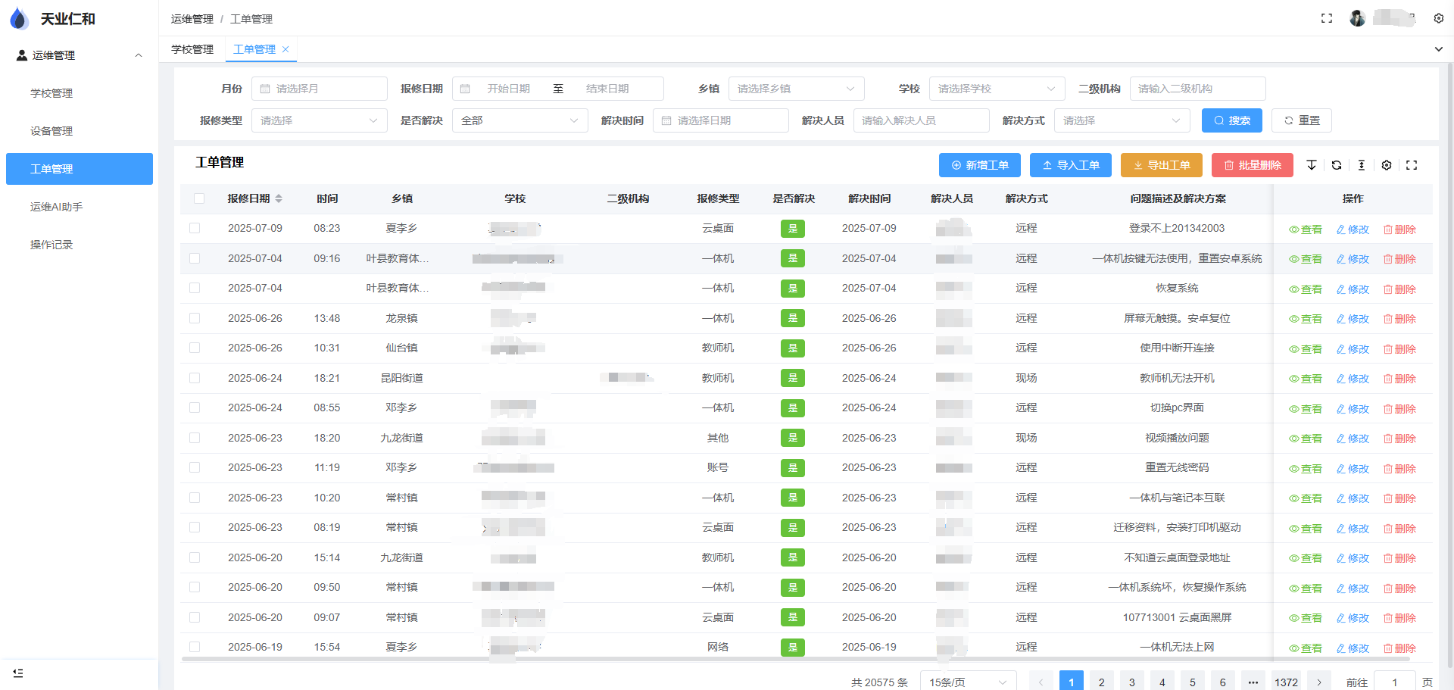Click the 解决人员 input field
The width and height of the screenshot is (1454, 690).
pyautogui.click(x=921, y=120)
